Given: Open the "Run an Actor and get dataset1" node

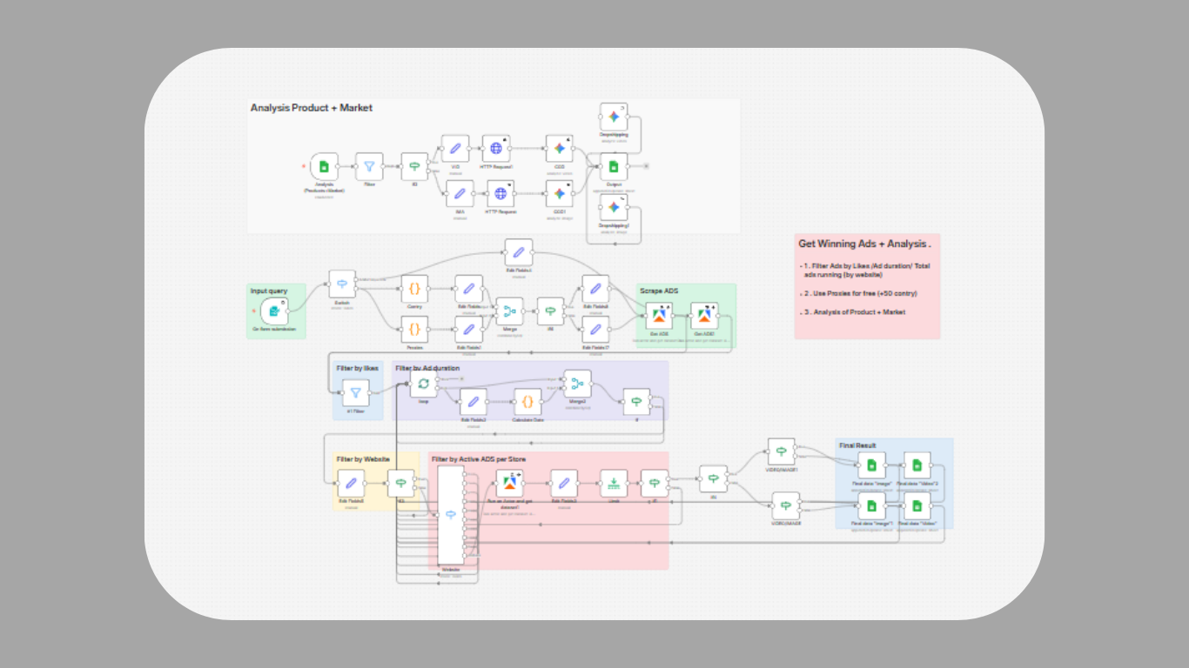Looking at the screenshot, I should pyautogui.click(x=508, y=481).
